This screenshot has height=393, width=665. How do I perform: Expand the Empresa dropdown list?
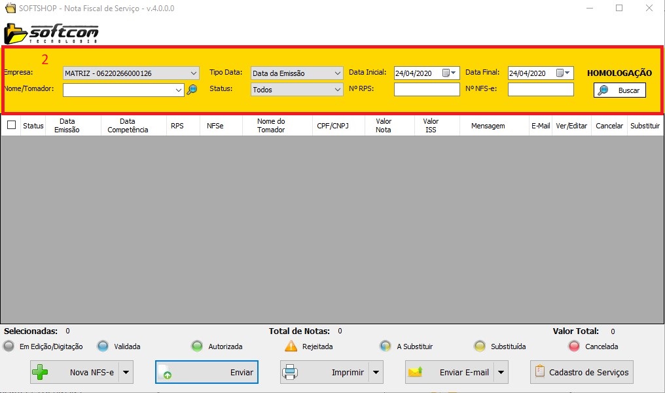(194, 73)
